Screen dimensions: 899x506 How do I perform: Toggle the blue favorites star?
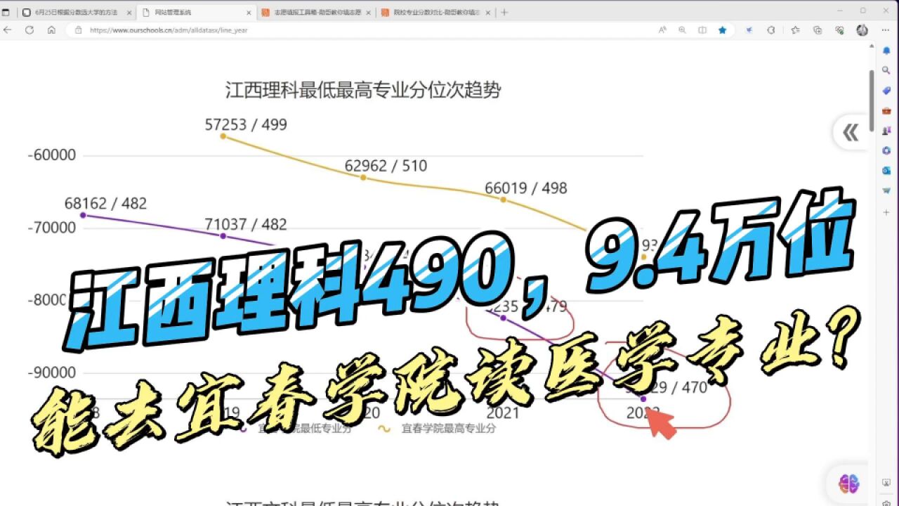(x=722, y=30)
